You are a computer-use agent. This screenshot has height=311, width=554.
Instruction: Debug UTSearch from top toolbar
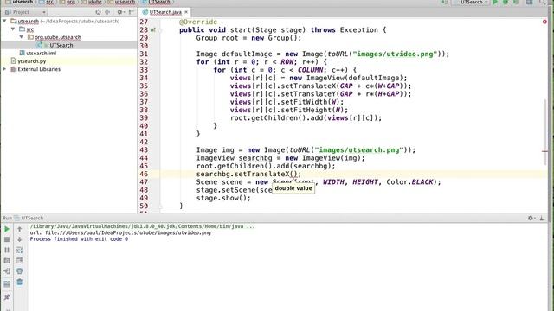coord(506,2)
